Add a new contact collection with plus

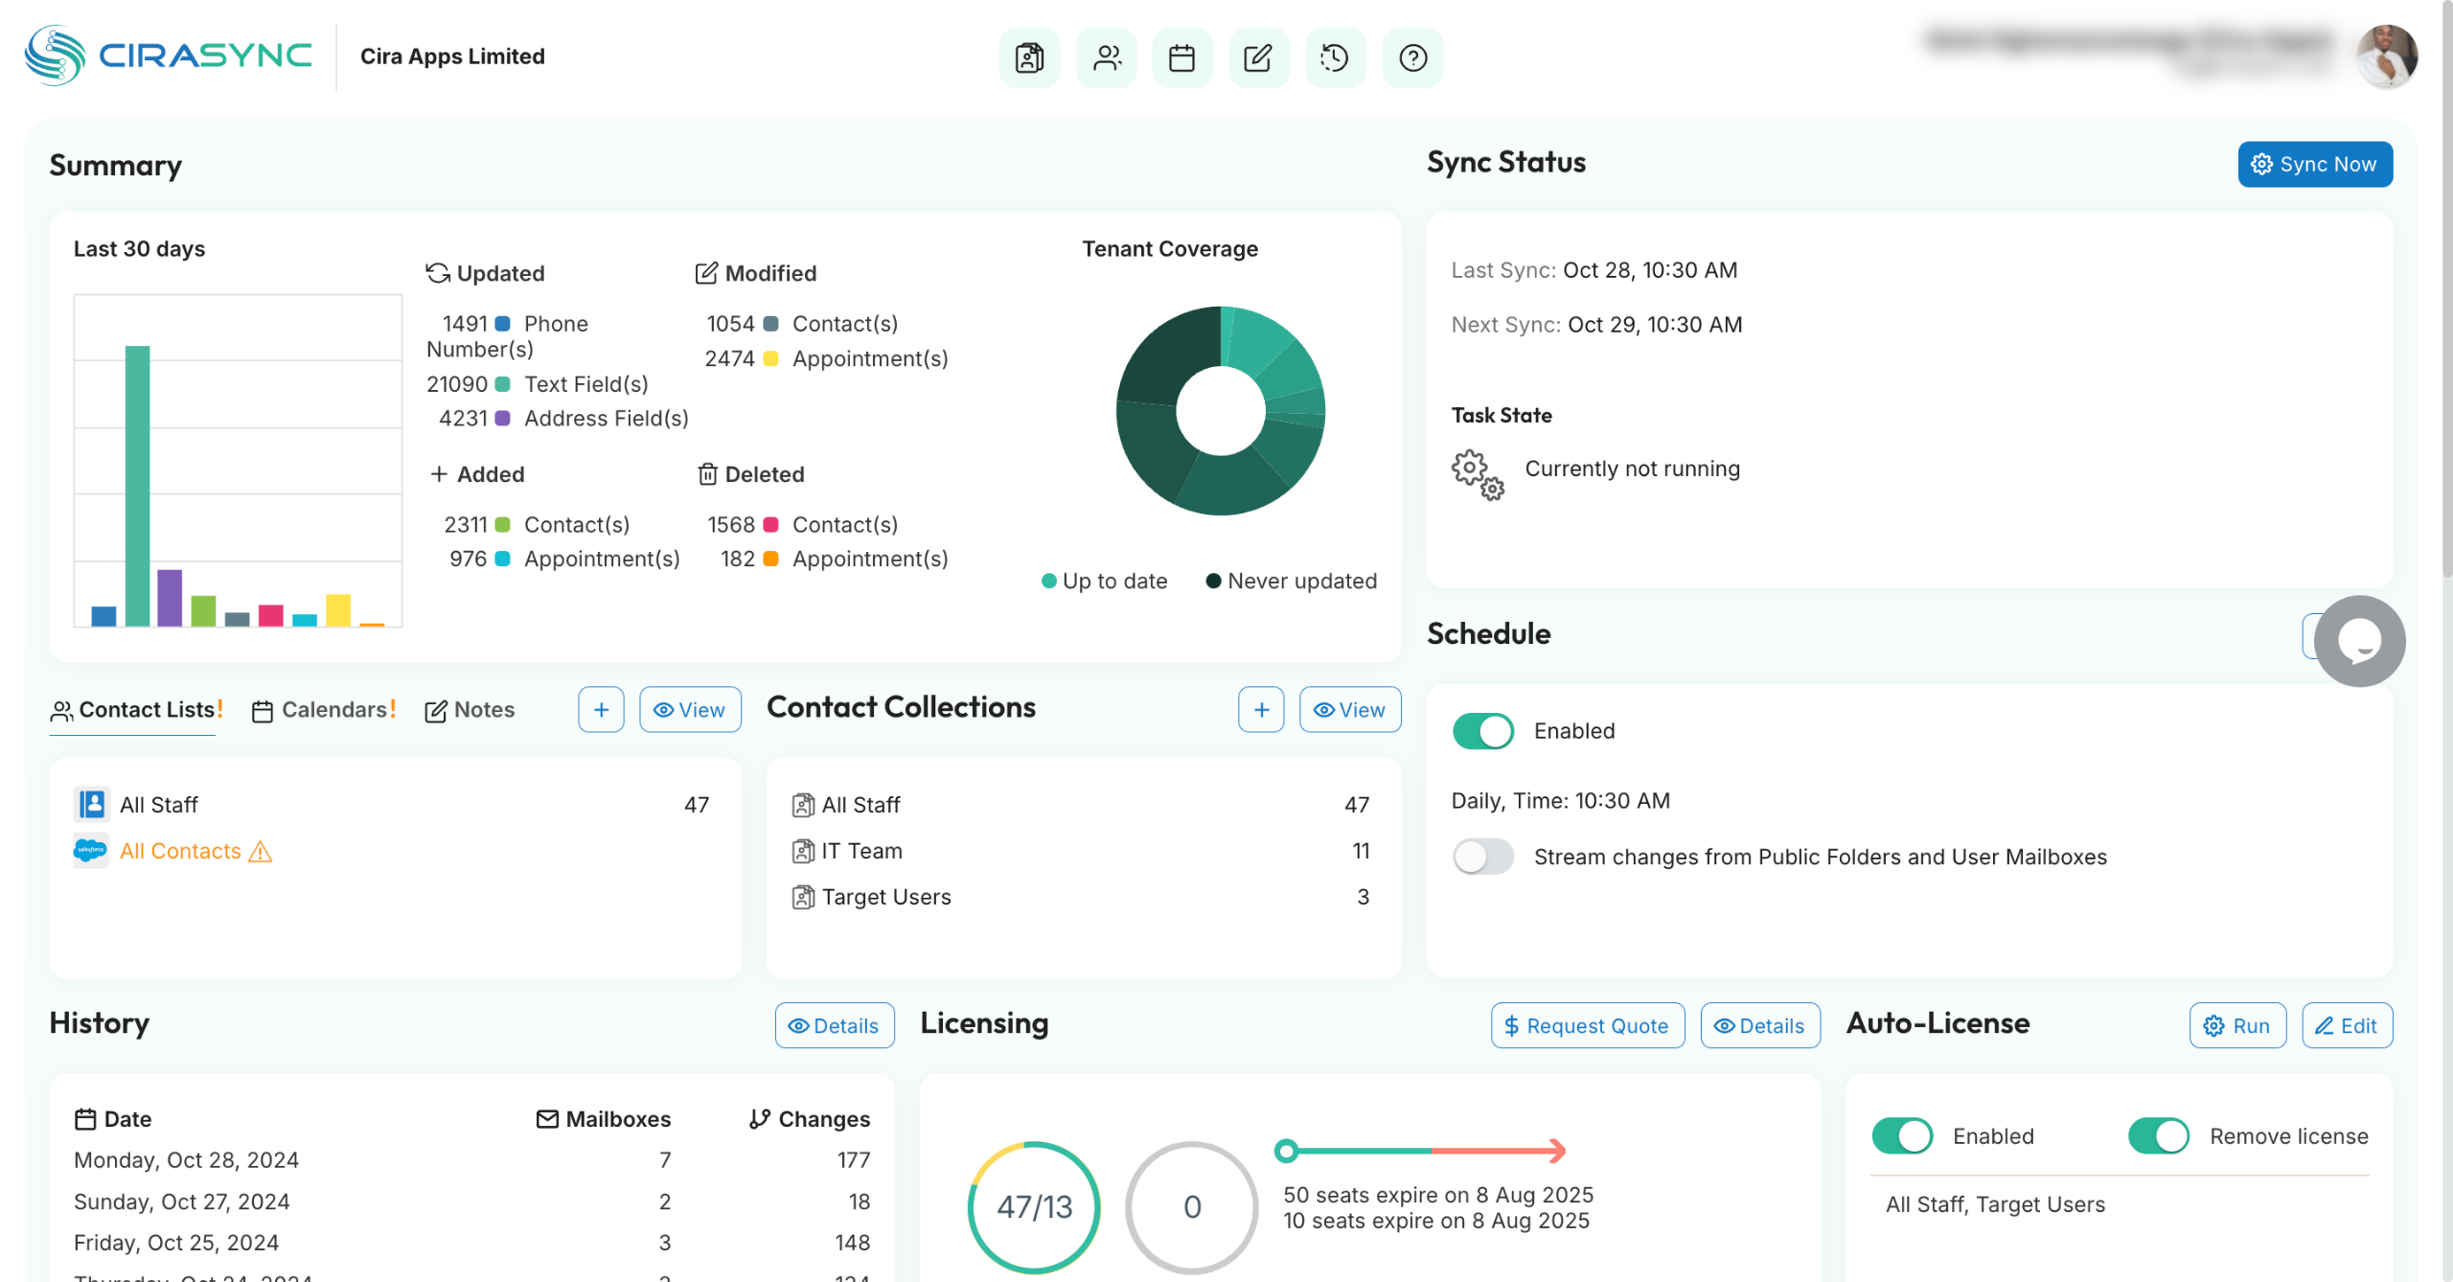point(1261,709)
